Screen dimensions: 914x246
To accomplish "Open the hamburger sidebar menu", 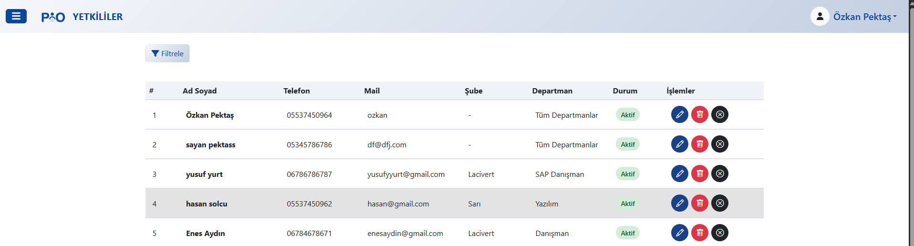I will 16,16.
